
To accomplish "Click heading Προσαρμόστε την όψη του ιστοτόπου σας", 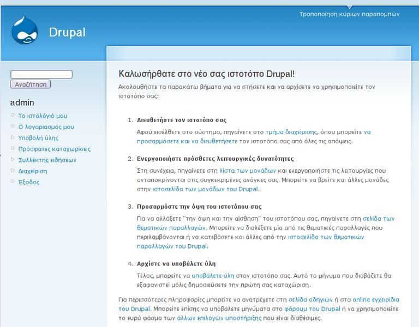I will (199, 207).
